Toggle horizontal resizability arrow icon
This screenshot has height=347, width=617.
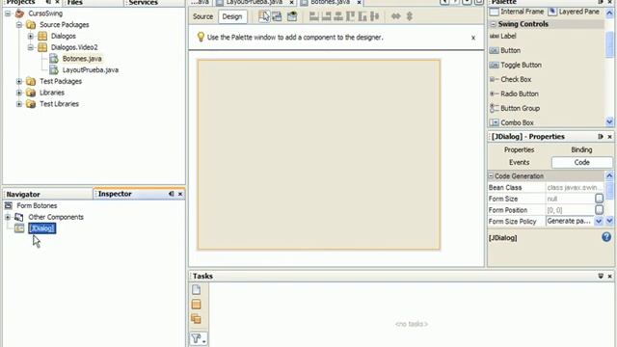(395, 16)
